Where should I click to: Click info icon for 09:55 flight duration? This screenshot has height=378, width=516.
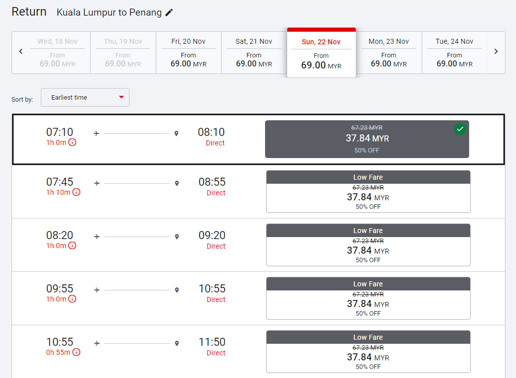tap(72, 299)
